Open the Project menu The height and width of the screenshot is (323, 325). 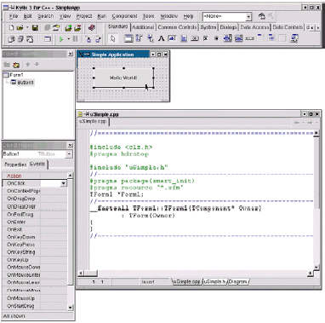pyautogui.click(x=84, y=16)
